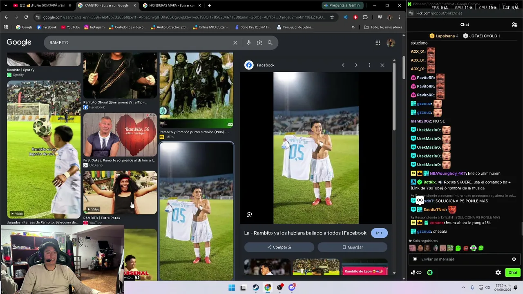Click the Lapaisana top gifter name

(445, 36)
